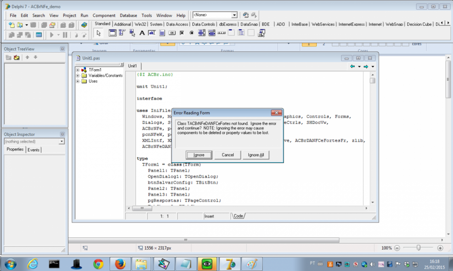
Task: Open forward-navigation history dropdown arrow
Action: (373, 67)
